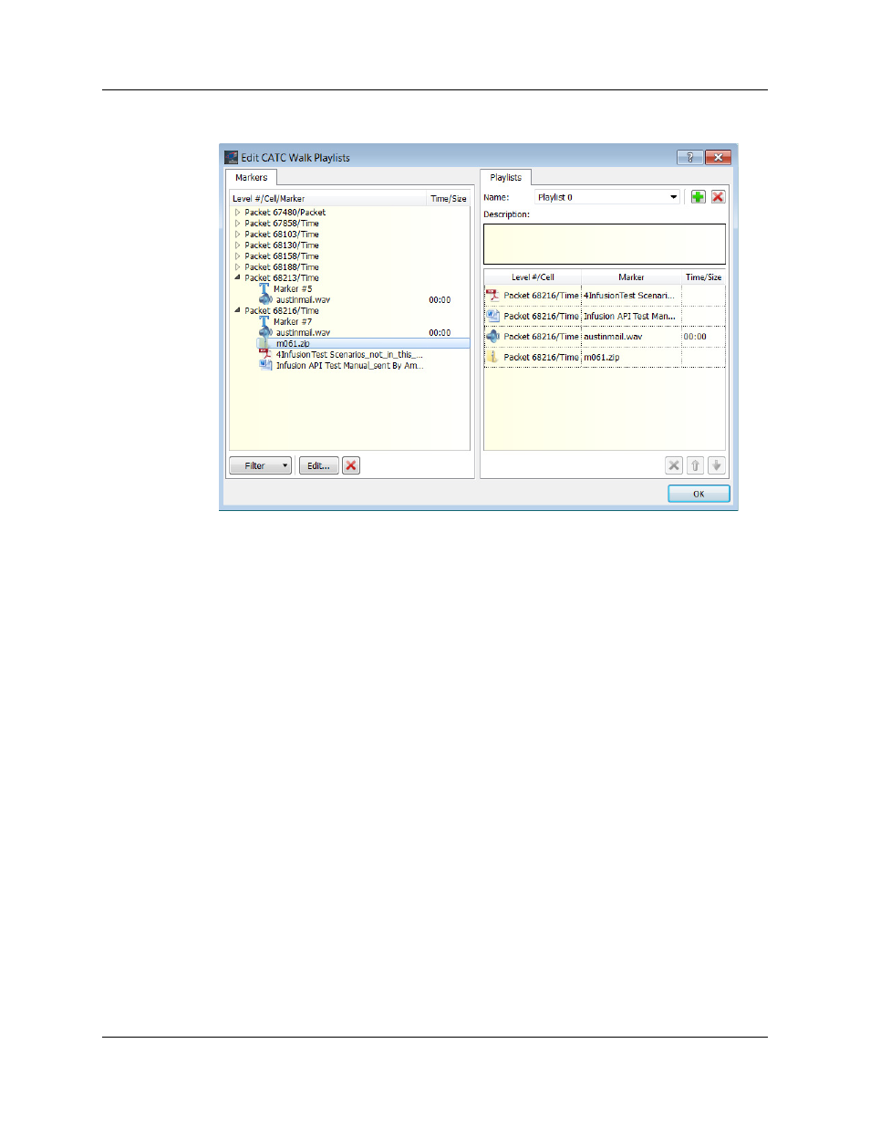Click the text marker icon for Marker #5
The image size is (870, 1127).
point(264,288)
